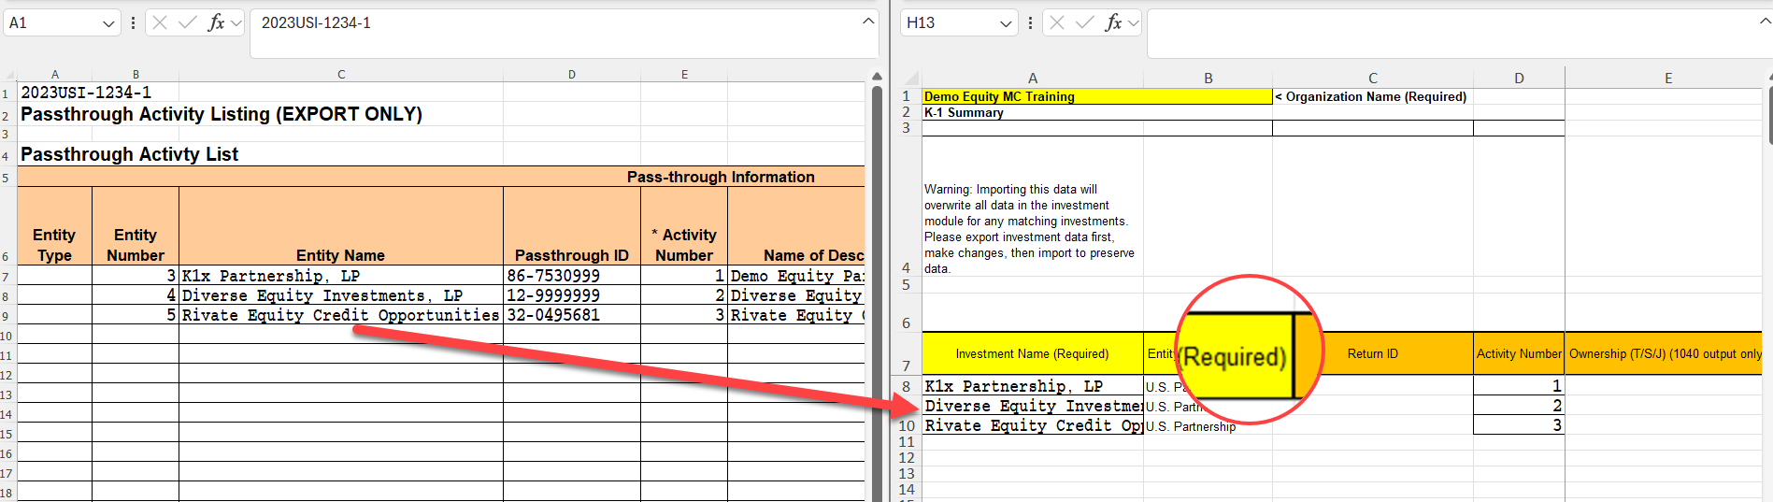This screenshot has height=502, width=1773.
Task: Open the name box dropdown showing A1
Action: 108,23
